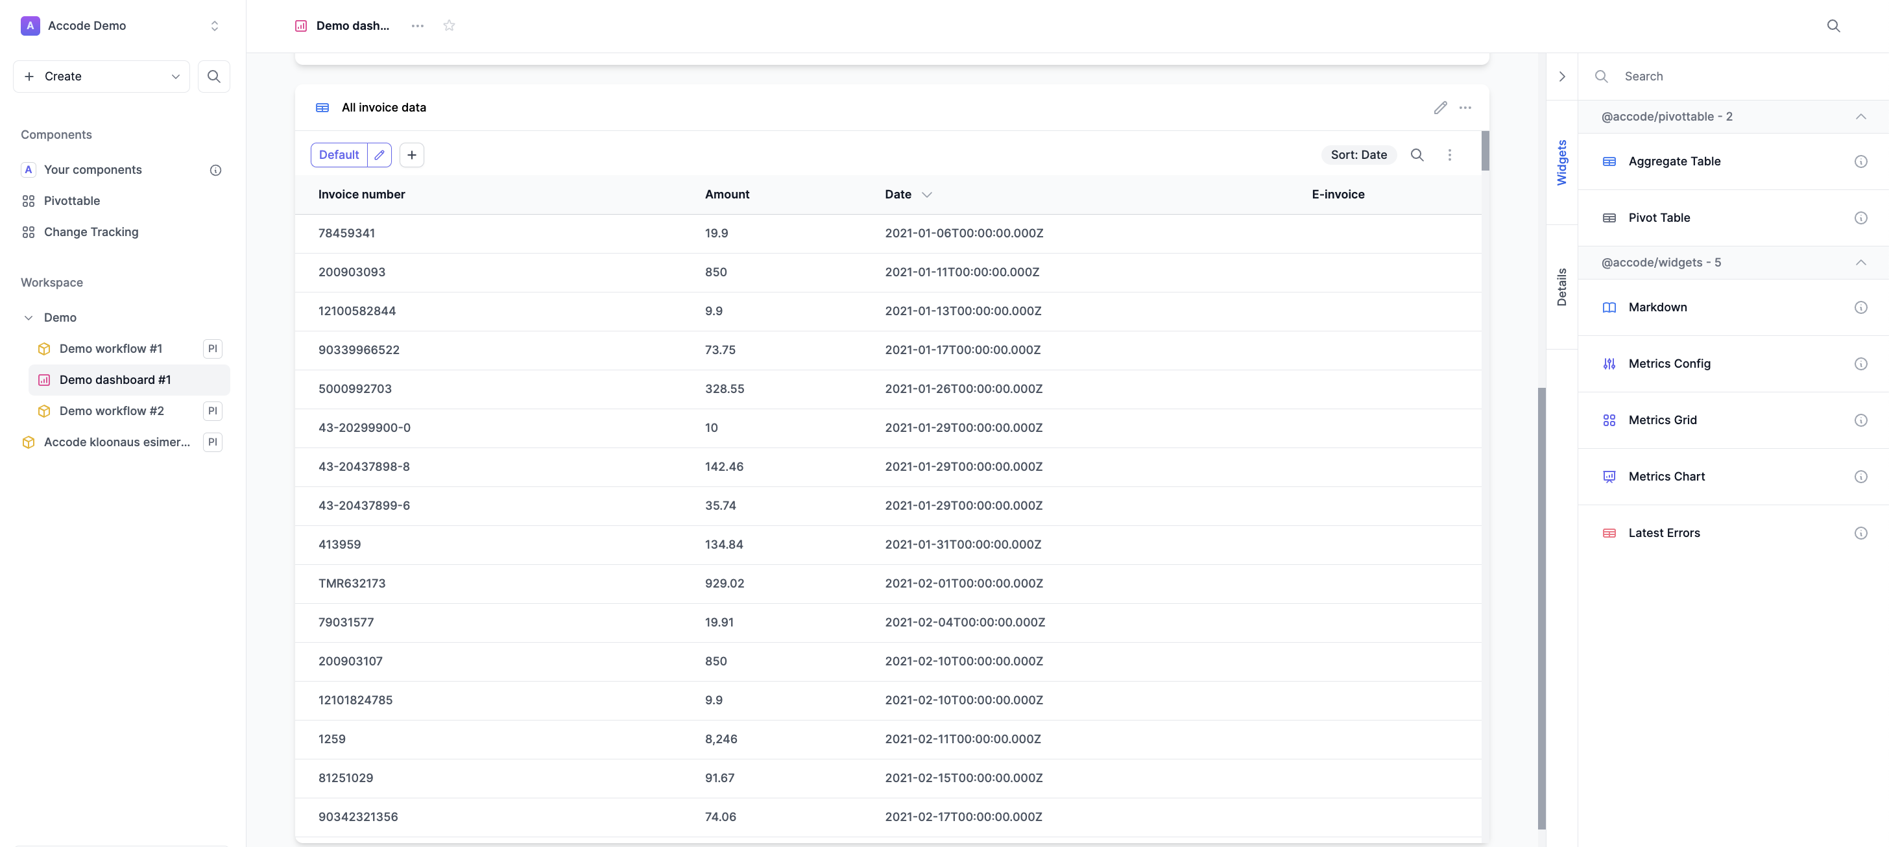Select the Default view tab

point(339,155)
